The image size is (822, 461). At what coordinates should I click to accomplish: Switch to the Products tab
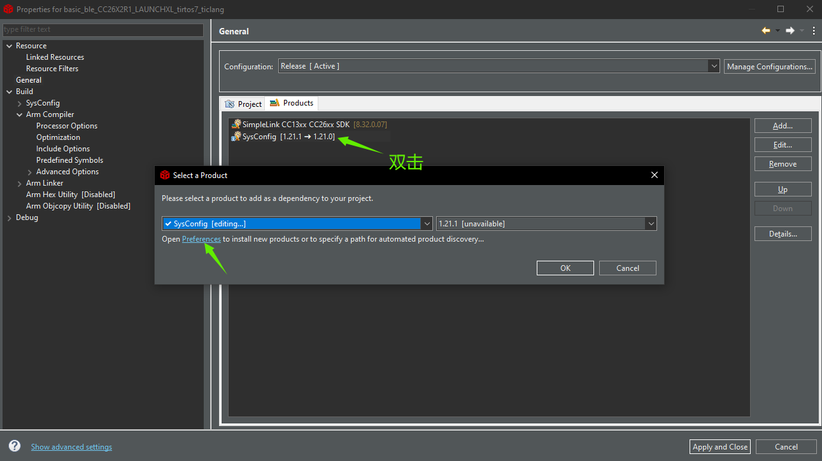(x=292, y=103)
